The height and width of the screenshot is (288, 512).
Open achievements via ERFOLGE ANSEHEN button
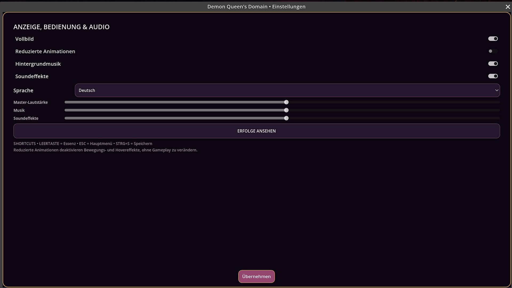257,131
